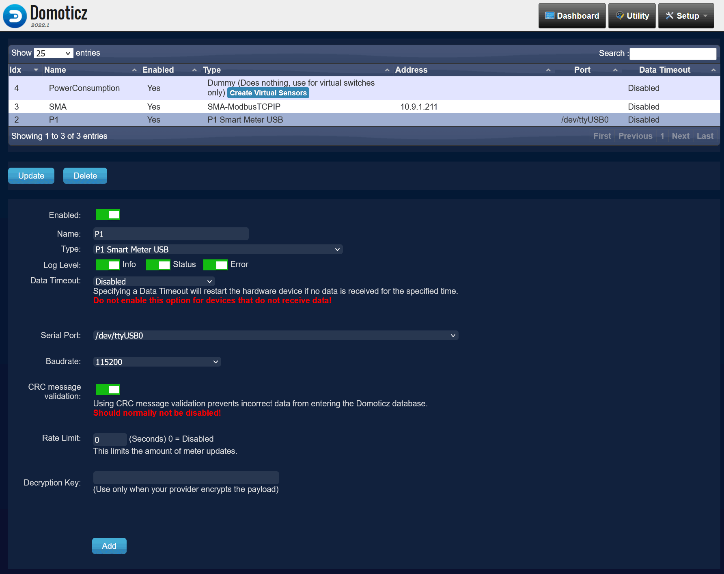Image resolution: width=724 pixels, height=574 pixels.
Task: Toggle Status log level switch
Action: tap(158, 265)
